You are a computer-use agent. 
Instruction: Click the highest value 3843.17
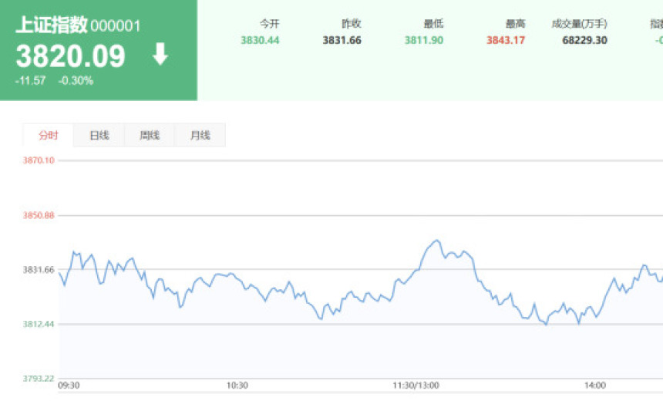tap(506, 40)
